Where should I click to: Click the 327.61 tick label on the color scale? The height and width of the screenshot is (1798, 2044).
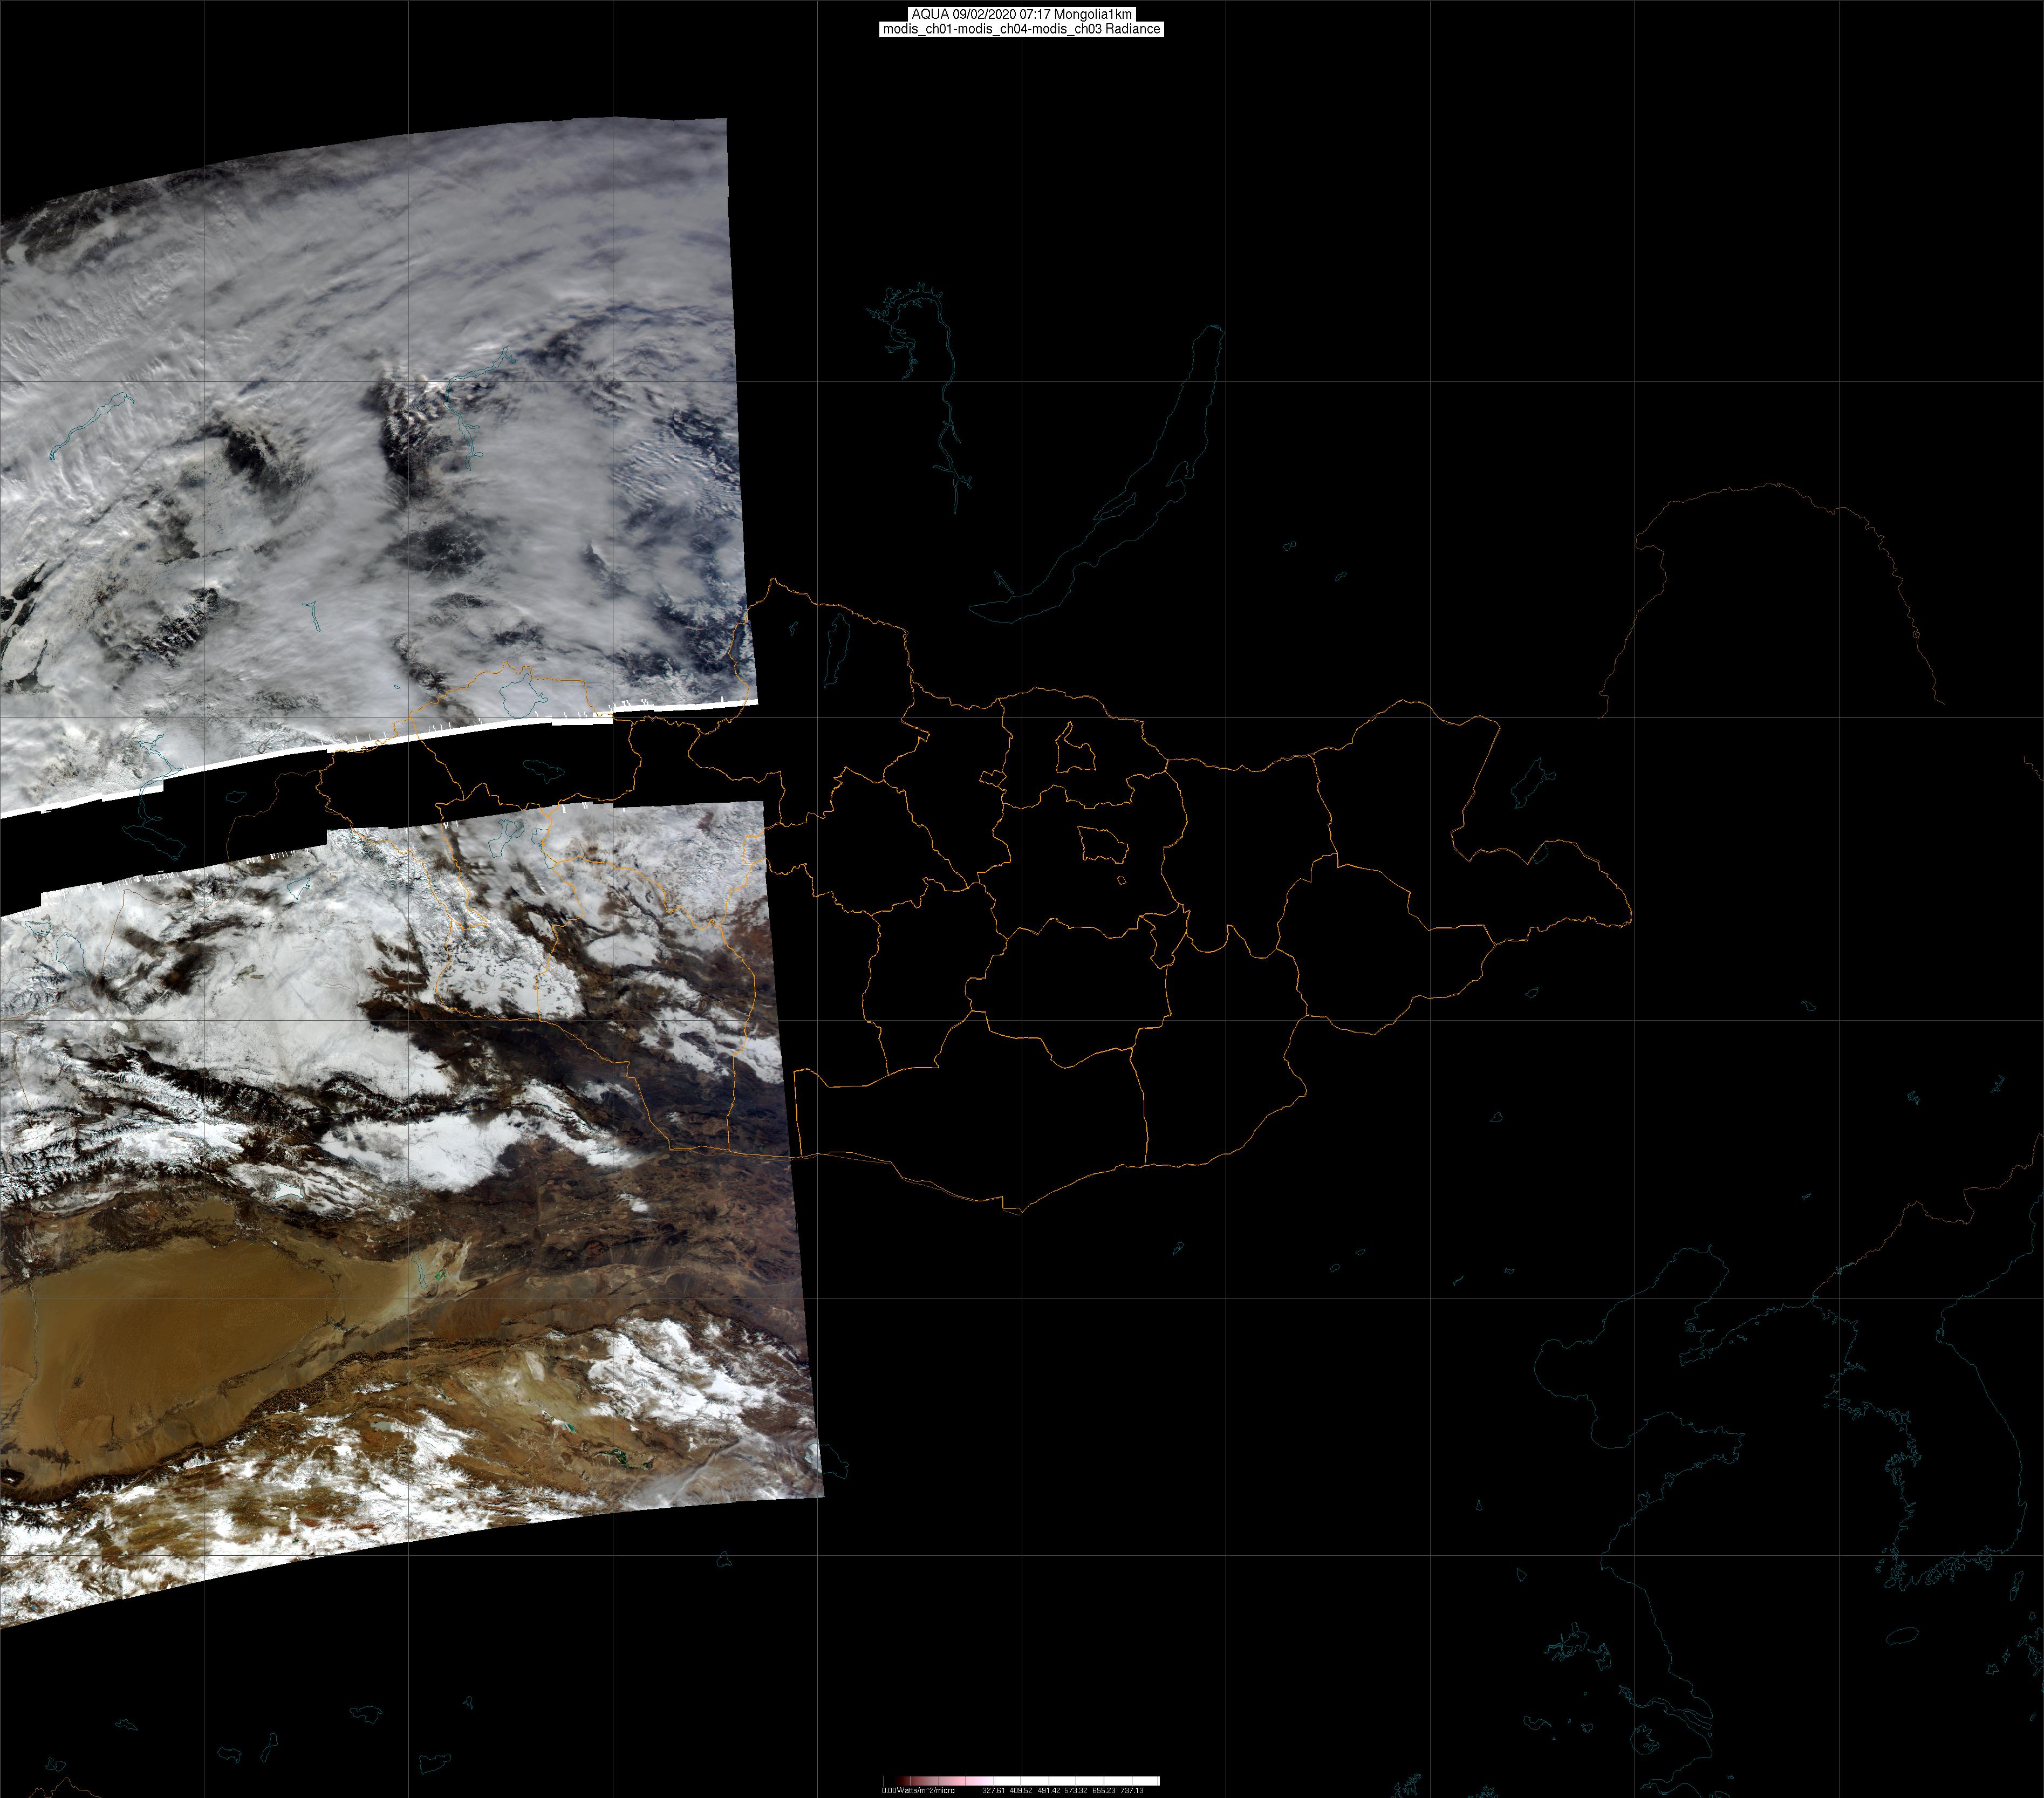(x=993, y=1791)
